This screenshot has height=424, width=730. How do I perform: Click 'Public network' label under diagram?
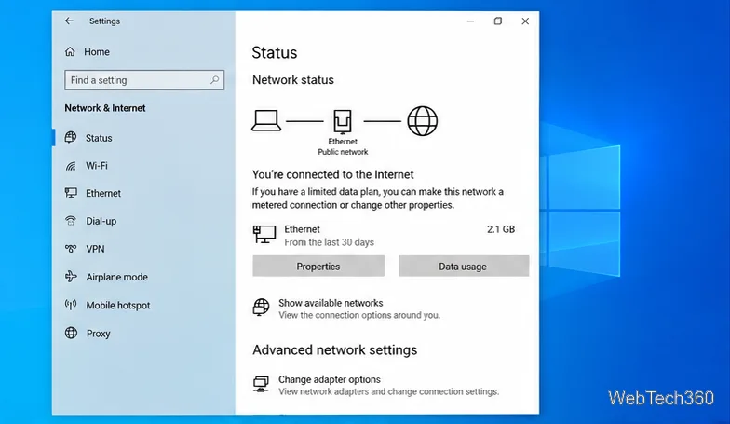(x=343, y=152)
